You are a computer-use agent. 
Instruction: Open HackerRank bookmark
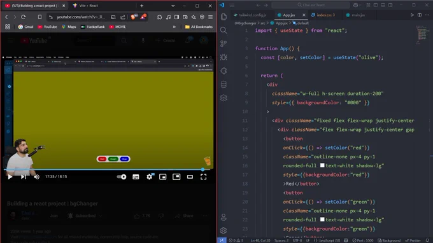point(93,27)
